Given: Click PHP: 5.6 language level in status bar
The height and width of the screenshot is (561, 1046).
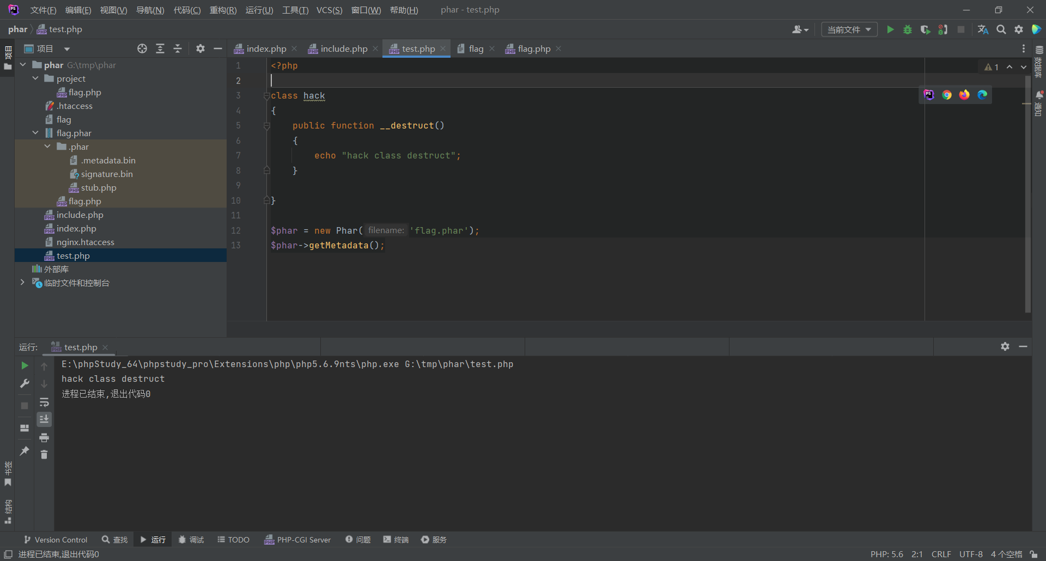Looking at the screenshot, I should click(x=886, y=554).
